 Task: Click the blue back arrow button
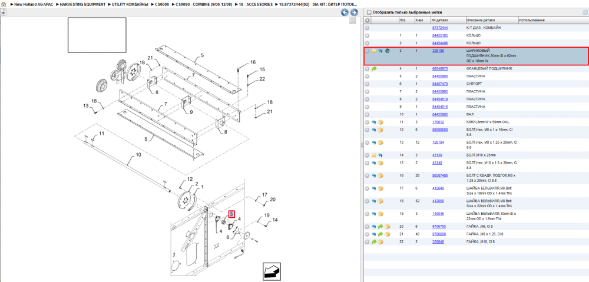(345, 12)
